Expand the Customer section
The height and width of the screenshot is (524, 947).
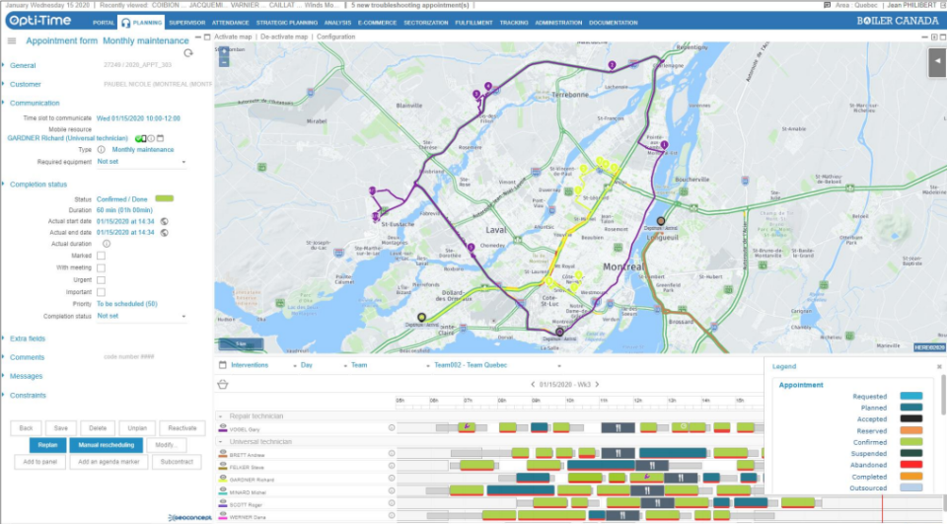click(25, 85)
